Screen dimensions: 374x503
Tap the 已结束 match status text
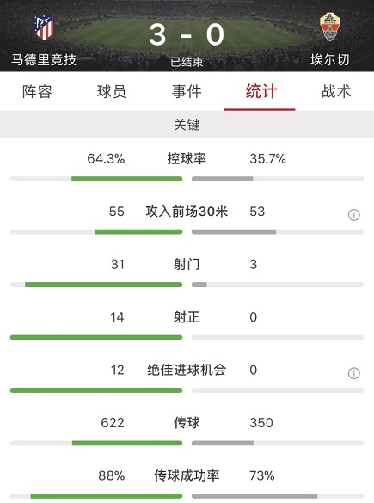point(187,62)
